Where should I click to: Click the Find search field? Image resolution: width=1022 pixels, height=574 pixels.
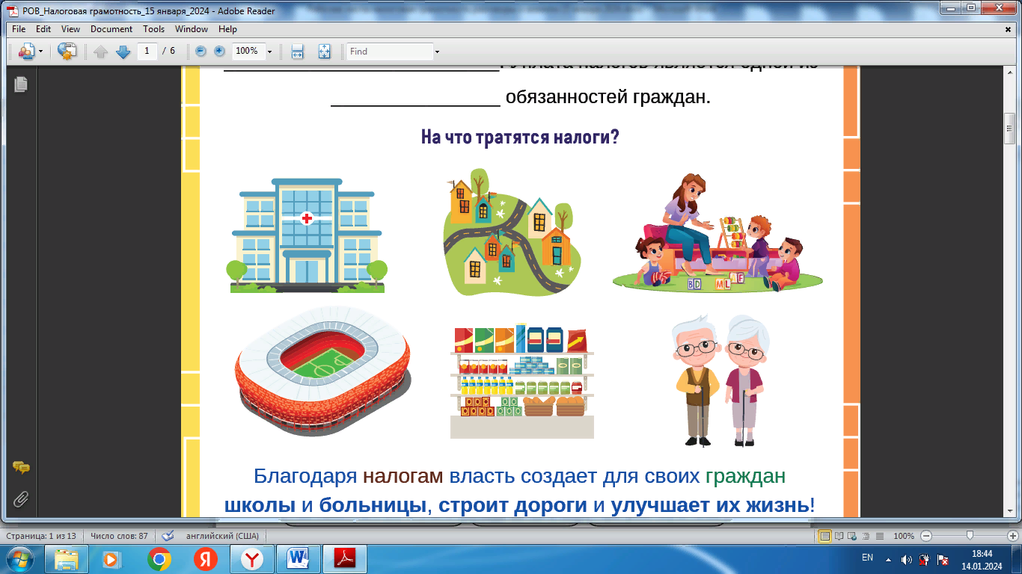(x=390, y=52)
